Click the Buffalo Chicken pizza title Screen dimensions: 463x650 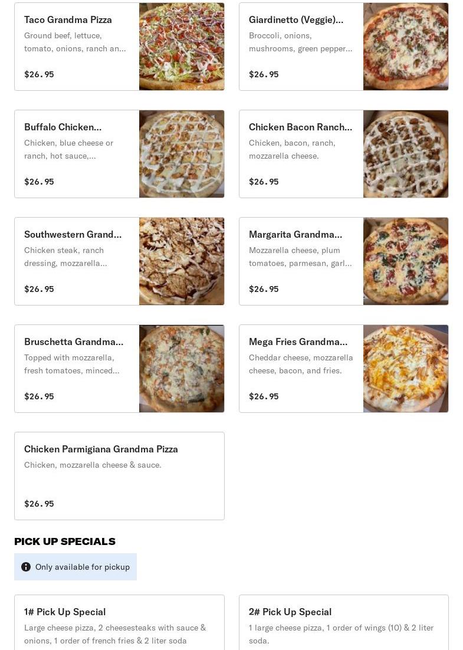(63, 127)
